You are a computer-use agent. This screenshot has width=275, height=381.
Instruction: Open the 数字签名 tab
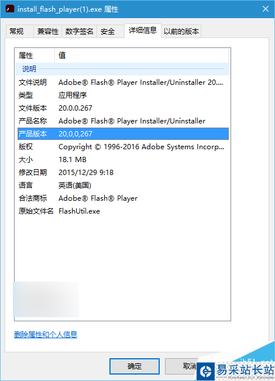(79, 32)
